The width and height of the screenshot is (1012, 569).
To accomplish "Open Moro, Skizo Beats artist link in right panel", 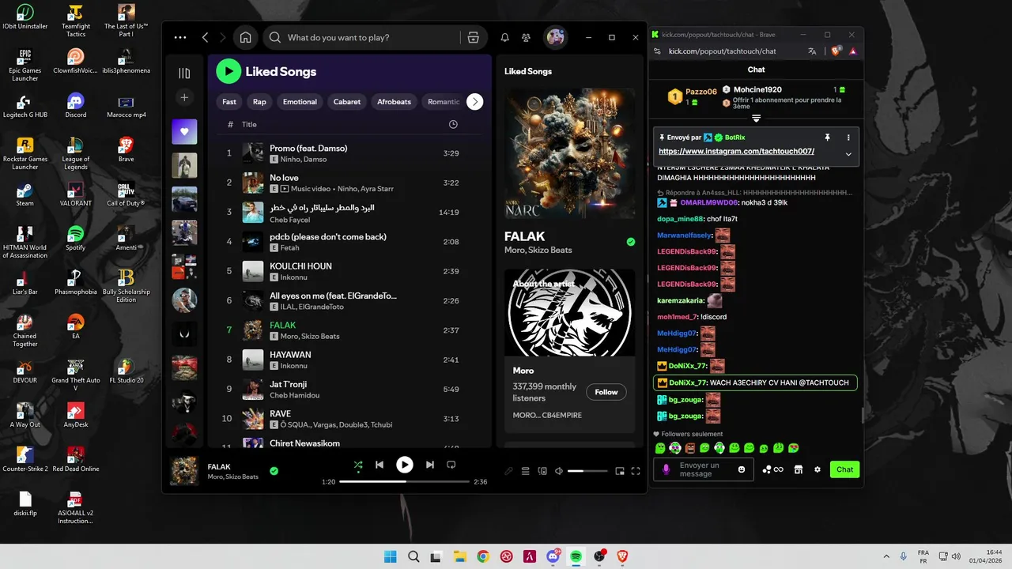I will [x=538, y=250].
